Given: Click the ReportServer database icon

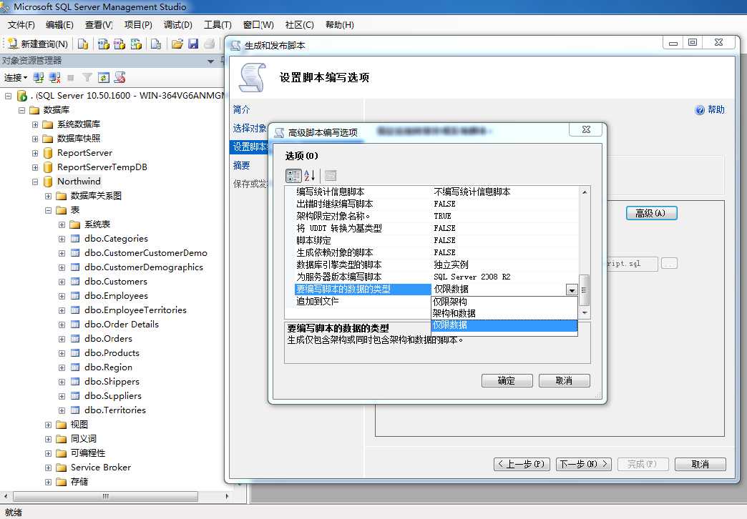Looking at the screenshot, I should (x=48, y=153).
